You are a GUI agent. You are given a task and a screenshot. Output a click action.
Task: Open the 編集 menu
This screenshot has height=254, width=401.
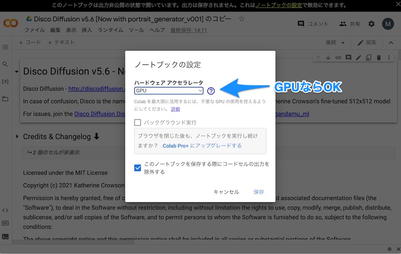[x=55, y=30]
